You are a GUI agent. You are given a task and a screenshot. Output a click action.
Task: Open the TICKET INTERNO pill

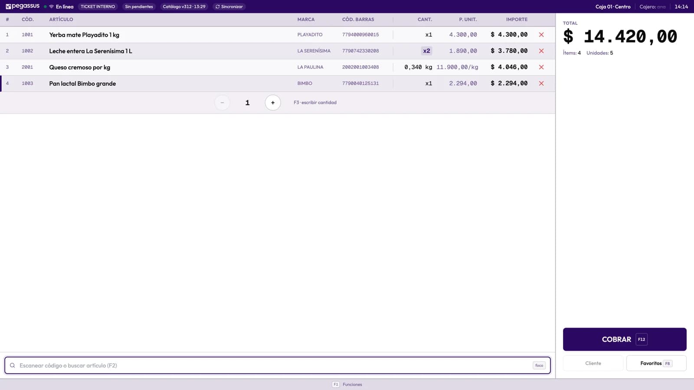click(98, 6)
